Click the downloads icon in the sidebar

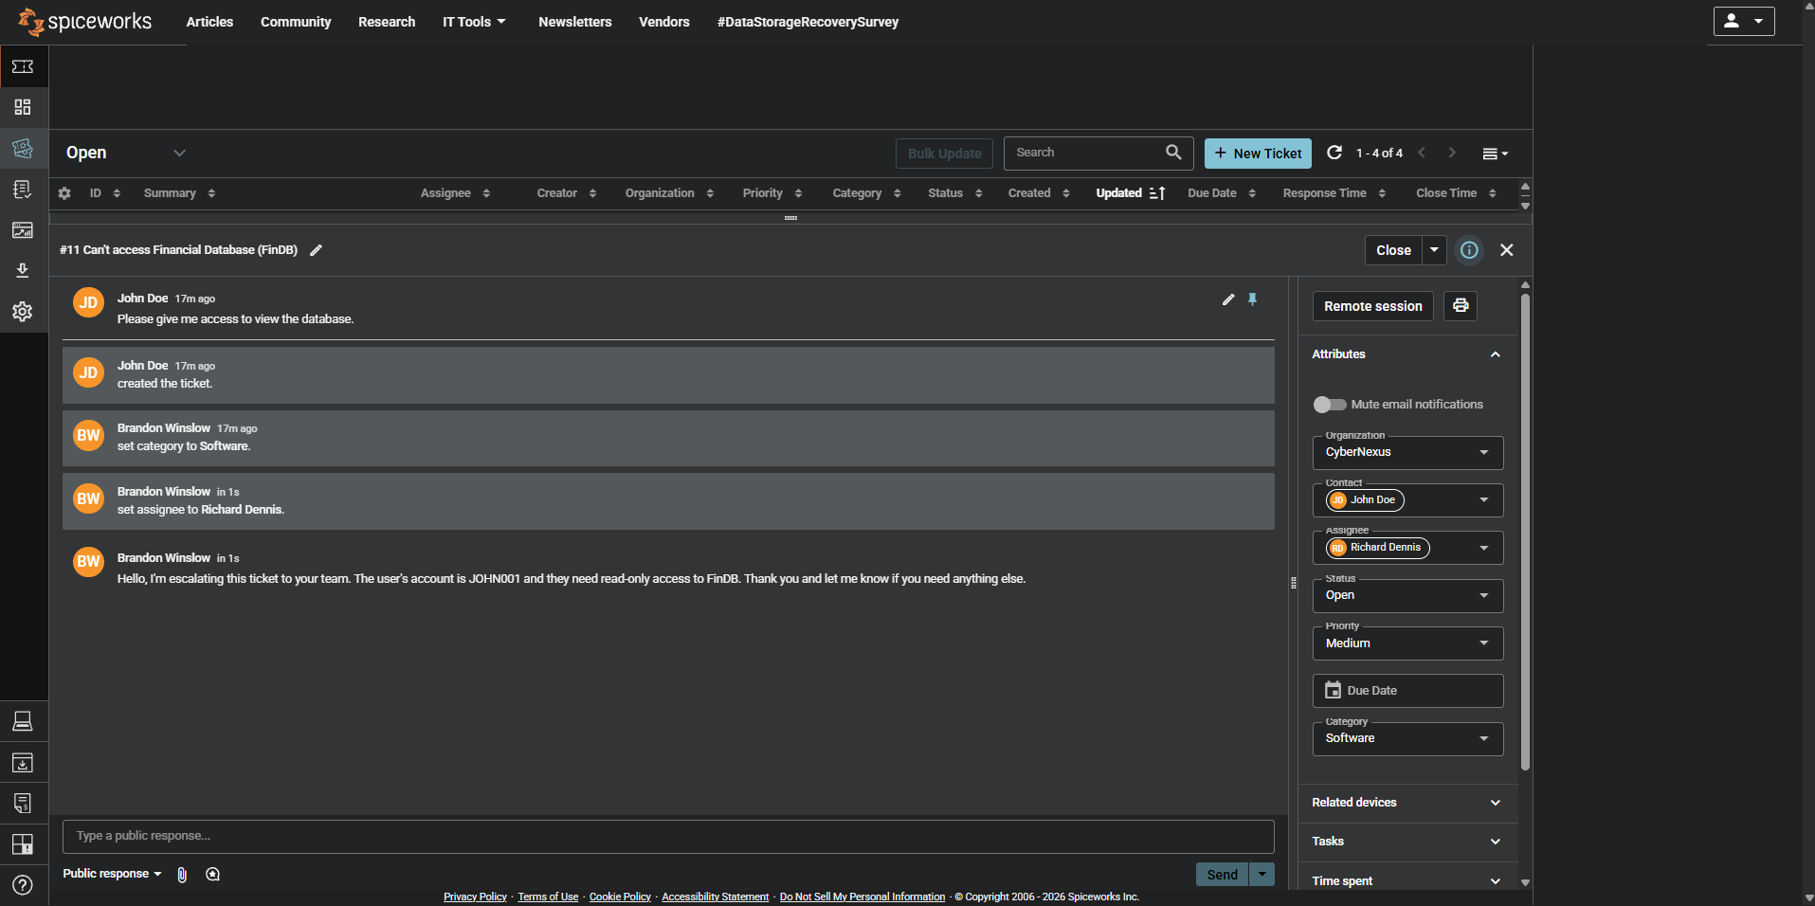[23, 270]
